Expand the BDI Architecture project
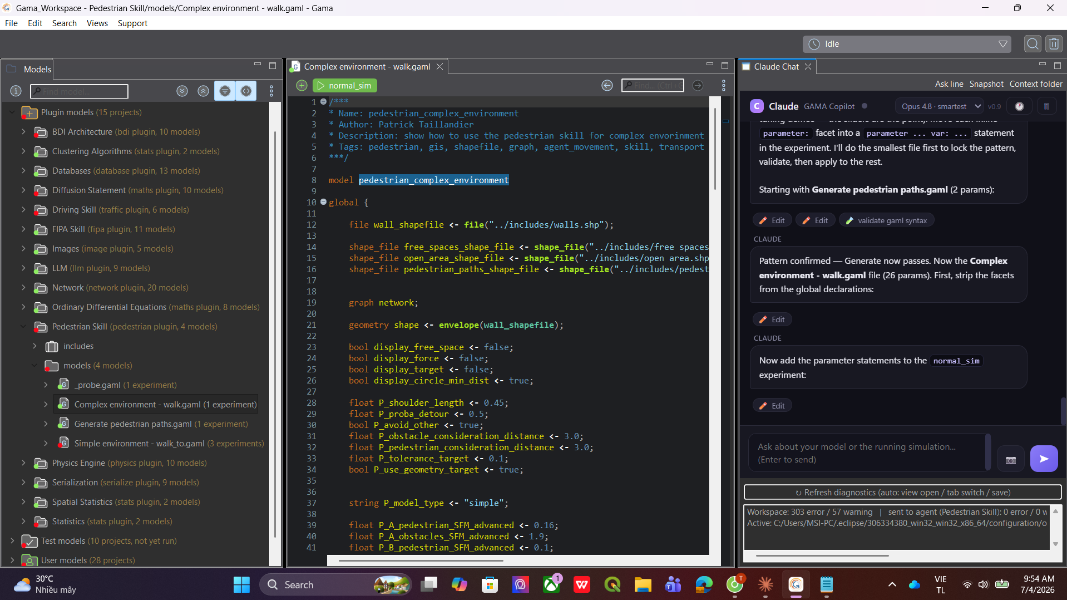The image size is (1067, 600). 23,132
